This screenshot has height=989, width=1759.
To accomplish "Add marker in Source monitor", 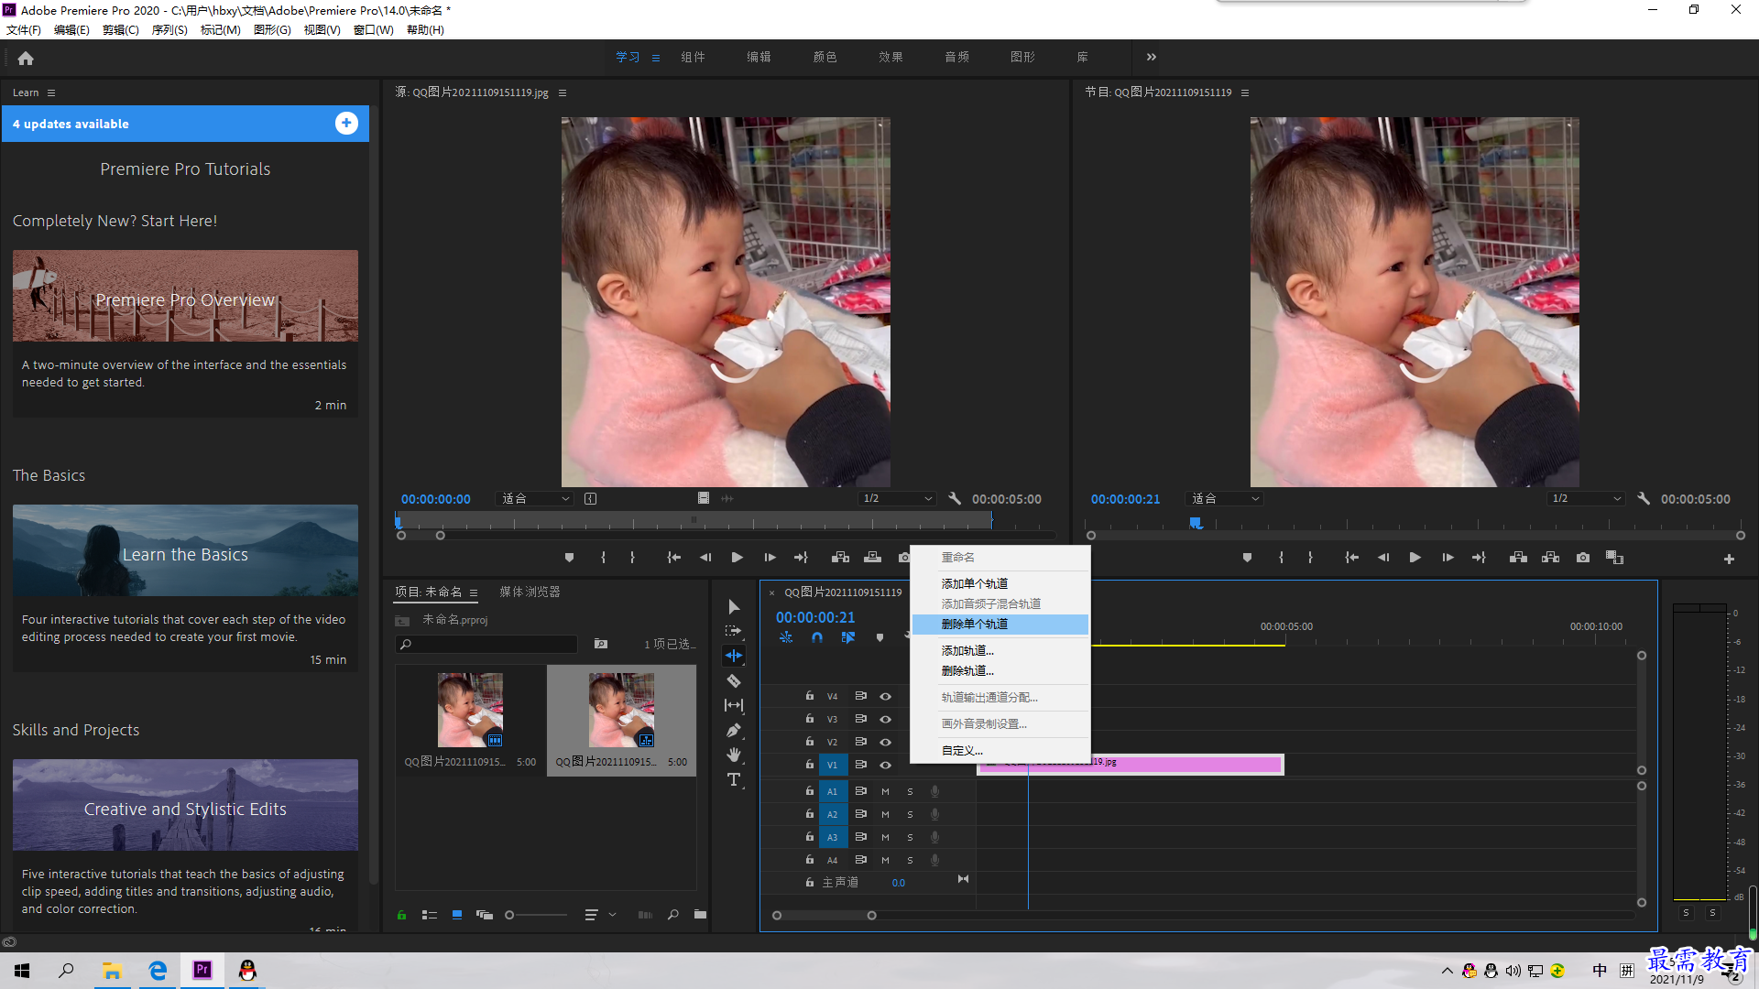I will point(569,557).
